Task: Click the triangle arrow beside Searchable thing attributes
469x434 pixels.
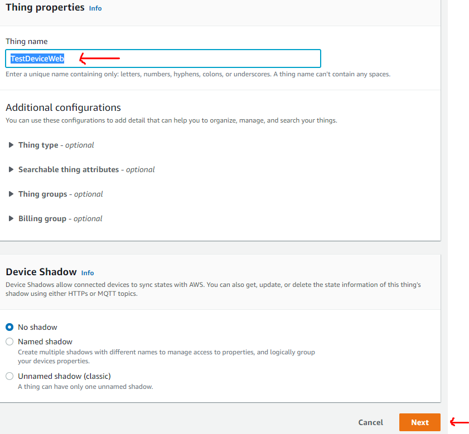Action: 11,170
